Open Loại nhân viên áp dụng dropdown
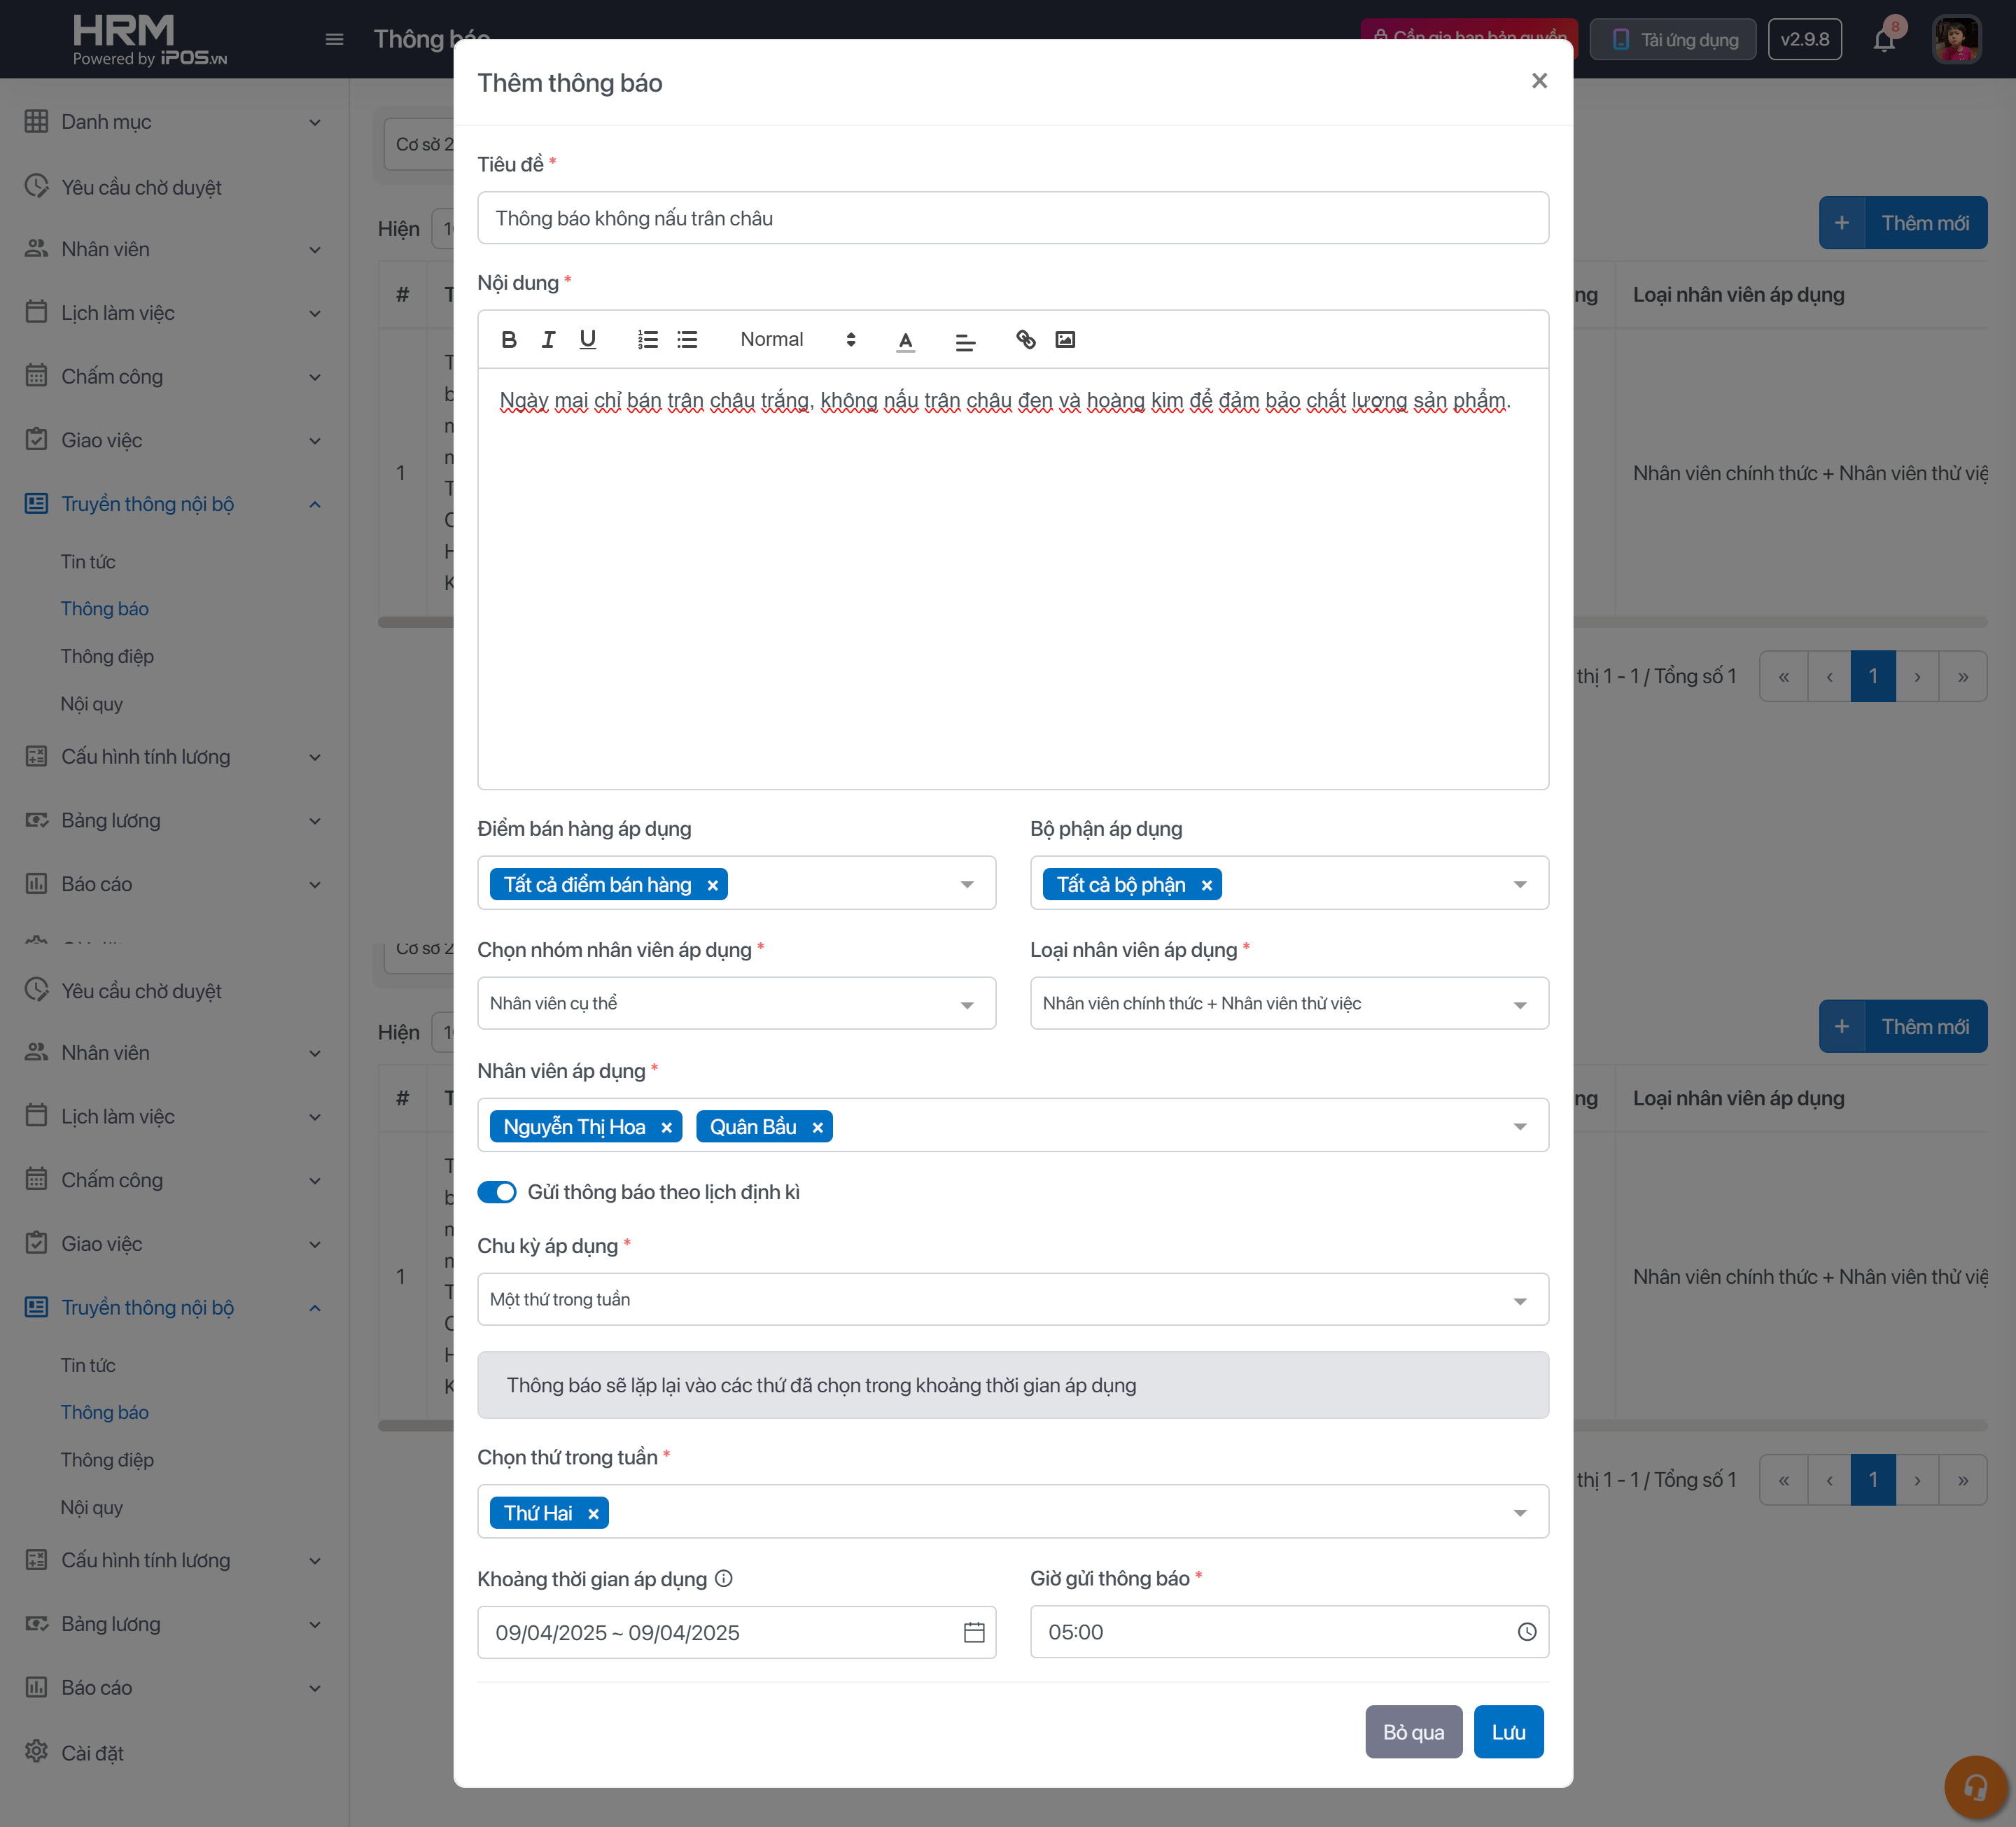This screenshot has height=1827, width=2016. (x=1288, y=1003)
